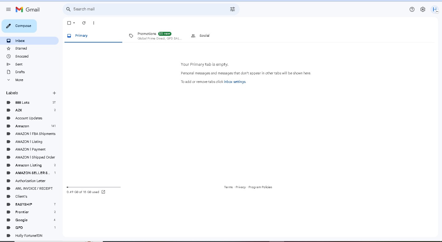This screenshot has height=242, width=442.
Task: Switch to the Promotions tab
Action: click(x=155, y=36)
